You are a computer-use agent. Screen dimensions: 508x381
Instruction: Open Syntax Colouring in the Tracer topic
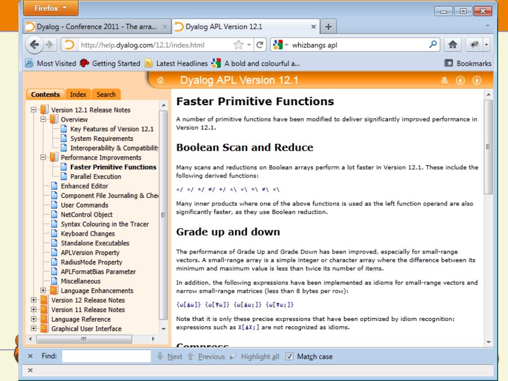[105, 224]
